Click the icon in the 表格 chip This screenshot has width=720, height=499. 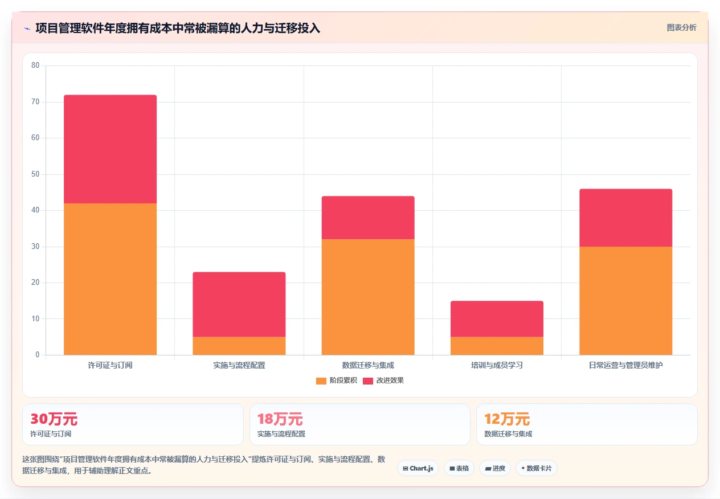click(x=452, y=468)
